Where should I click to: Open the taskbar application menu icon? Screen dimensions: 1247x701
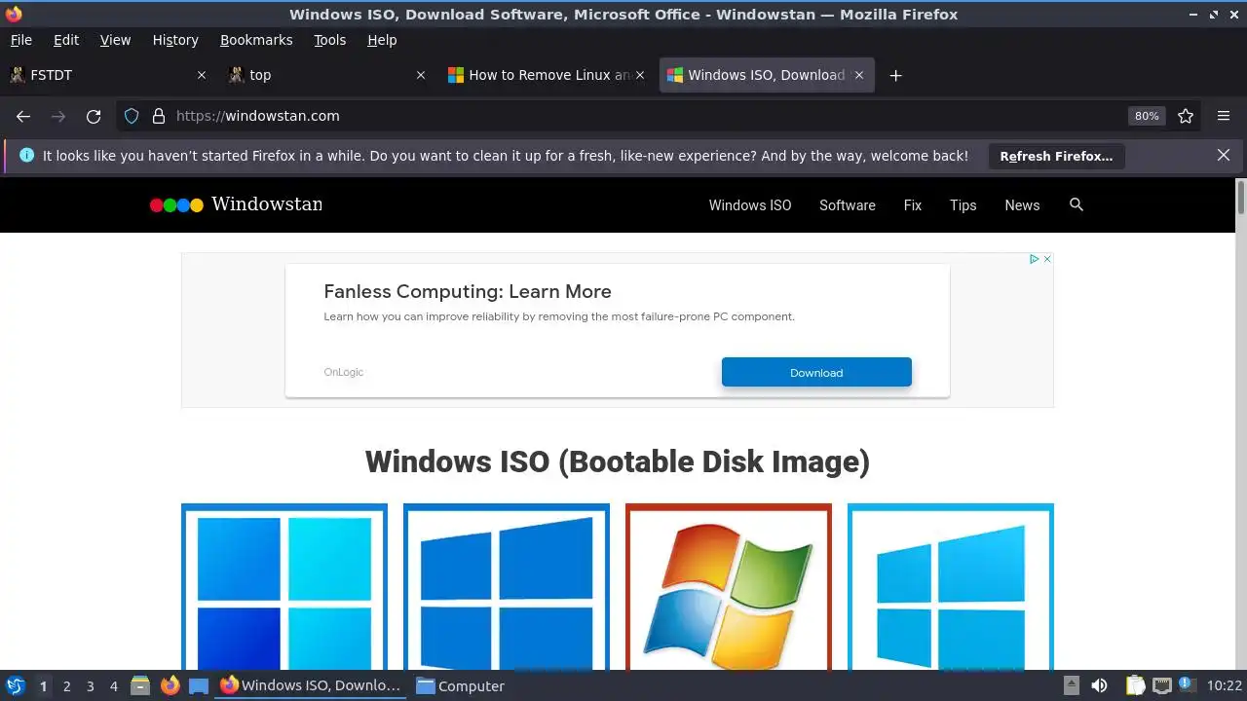[x=16, y=685]
